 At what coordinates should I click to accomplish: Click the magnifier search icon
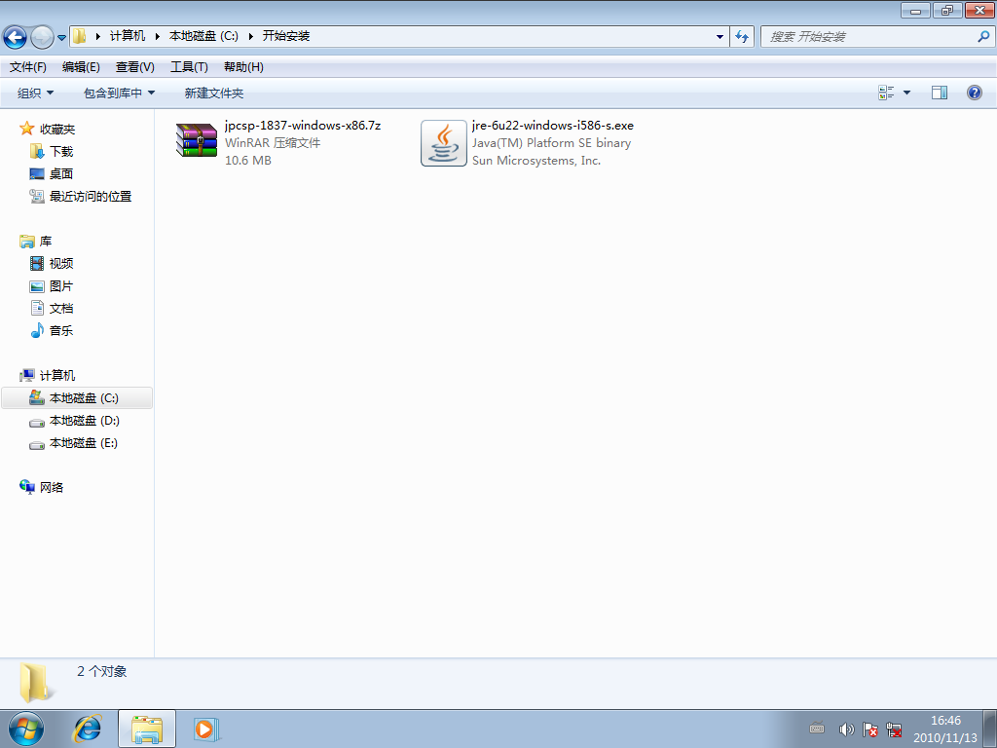[x=983, y=37]
